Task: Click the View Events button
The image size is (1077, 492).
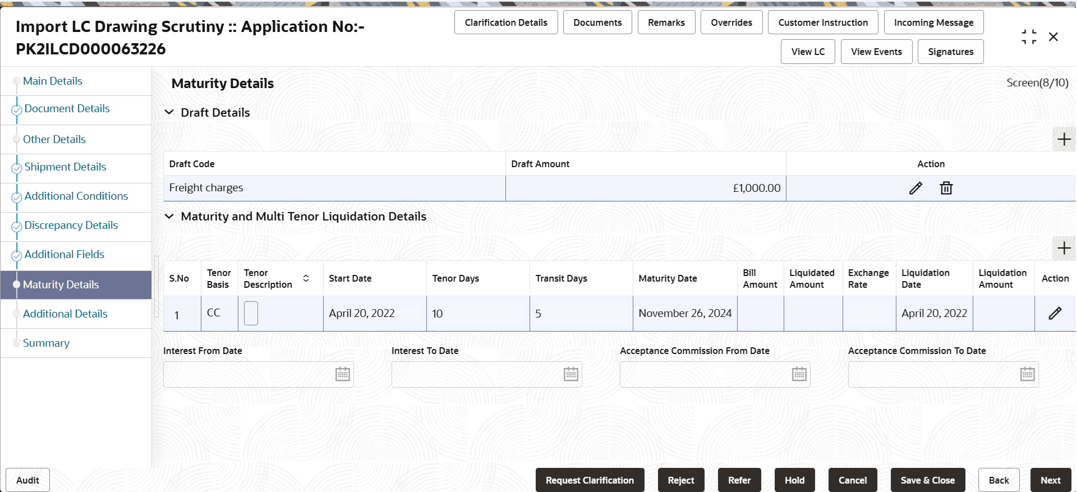Action: click(876, 52)
